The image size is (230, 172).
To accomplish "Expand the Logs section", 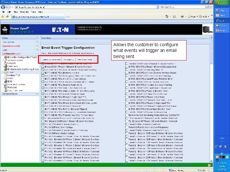I will click(37, 50).
